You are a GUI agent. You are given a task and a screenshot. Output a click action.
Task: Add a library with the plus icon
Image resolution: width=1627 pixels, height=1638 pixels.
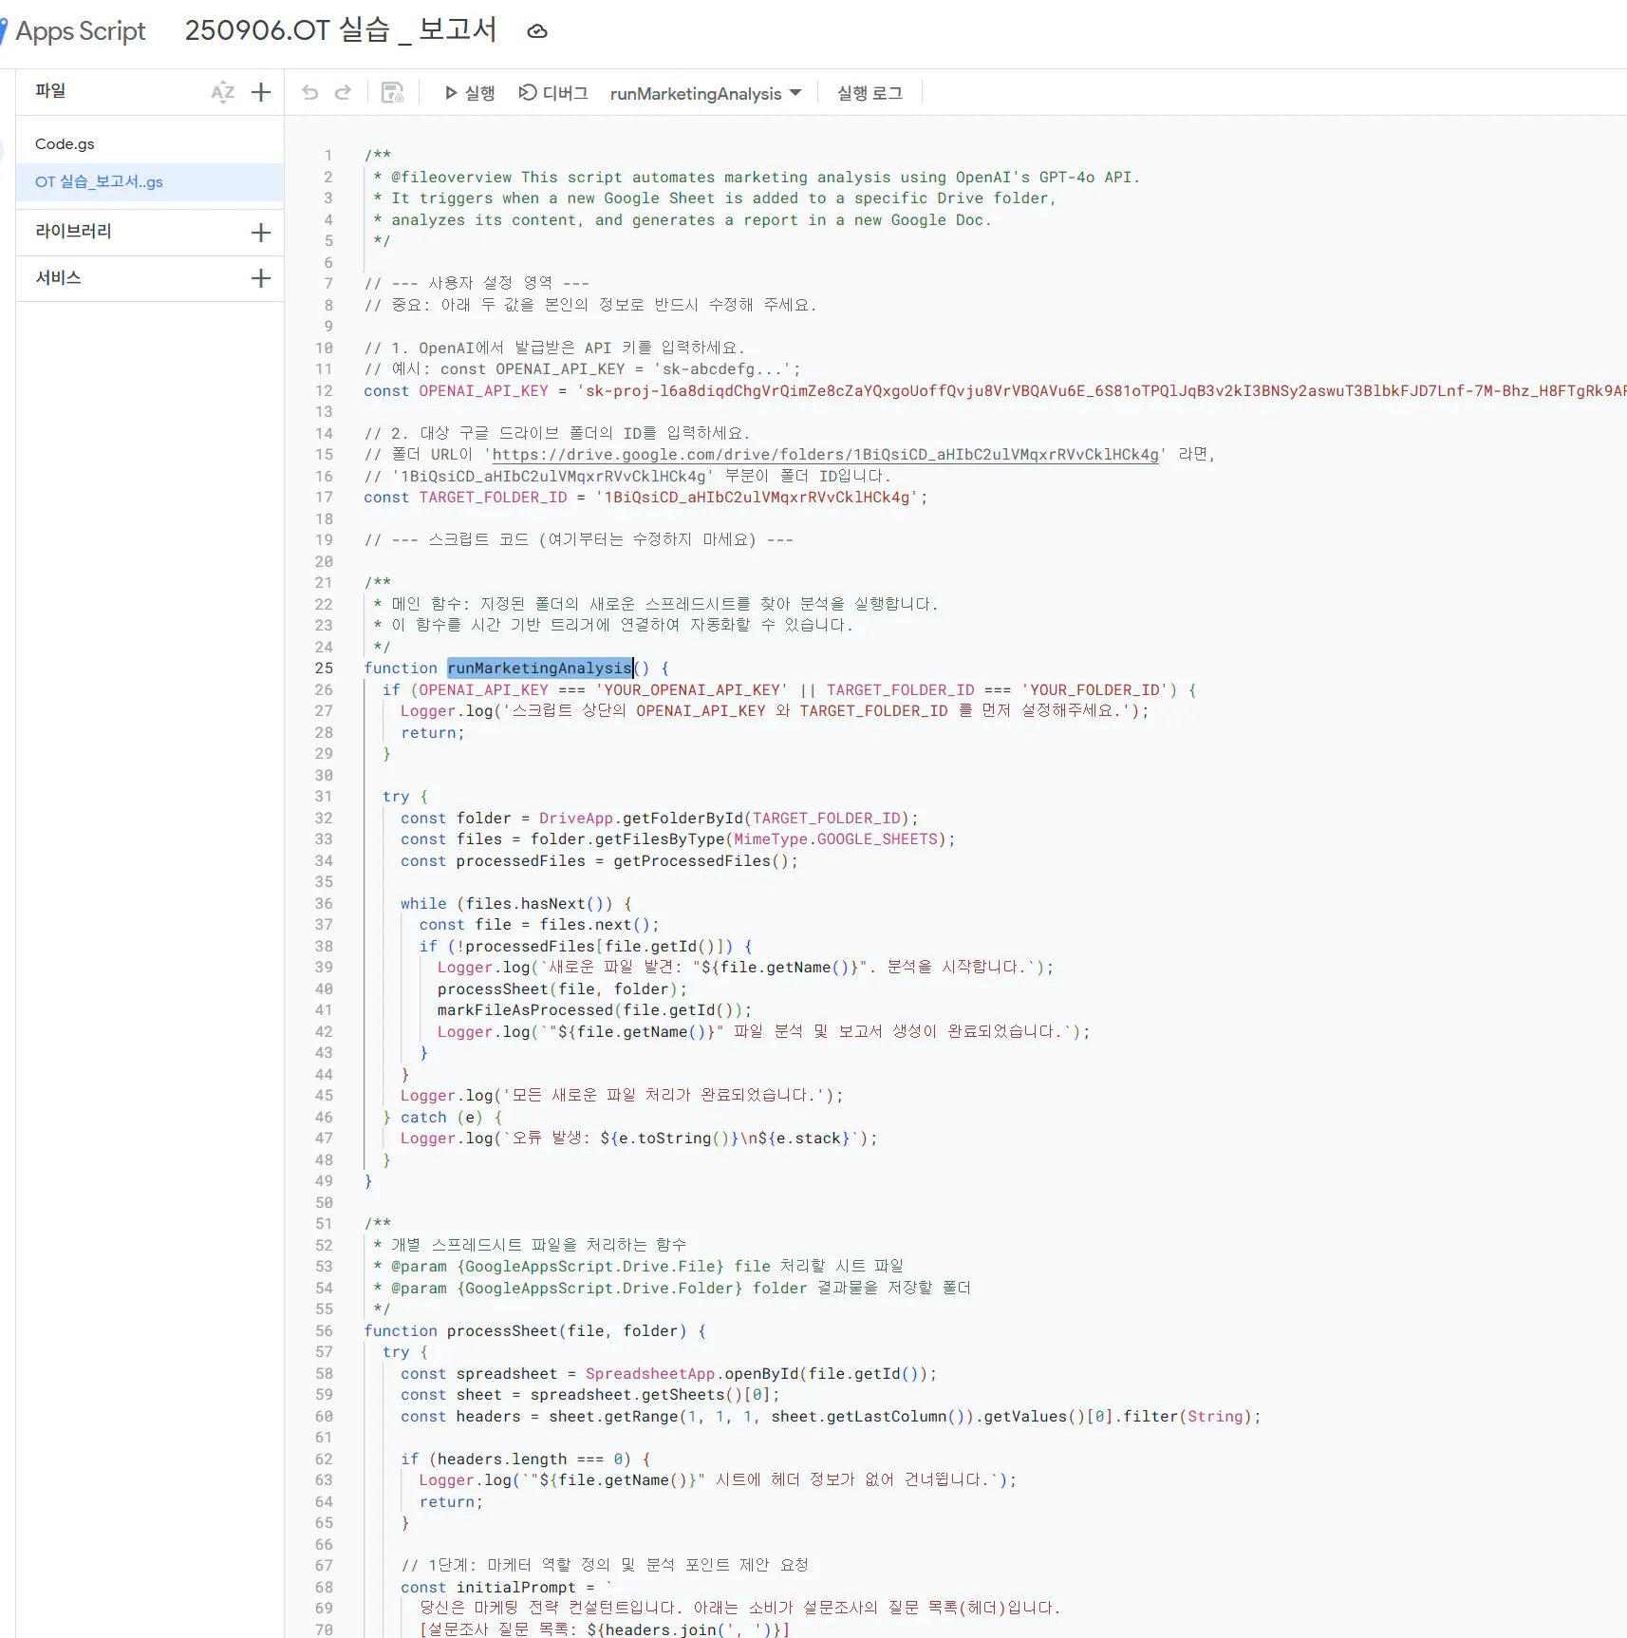261,233
